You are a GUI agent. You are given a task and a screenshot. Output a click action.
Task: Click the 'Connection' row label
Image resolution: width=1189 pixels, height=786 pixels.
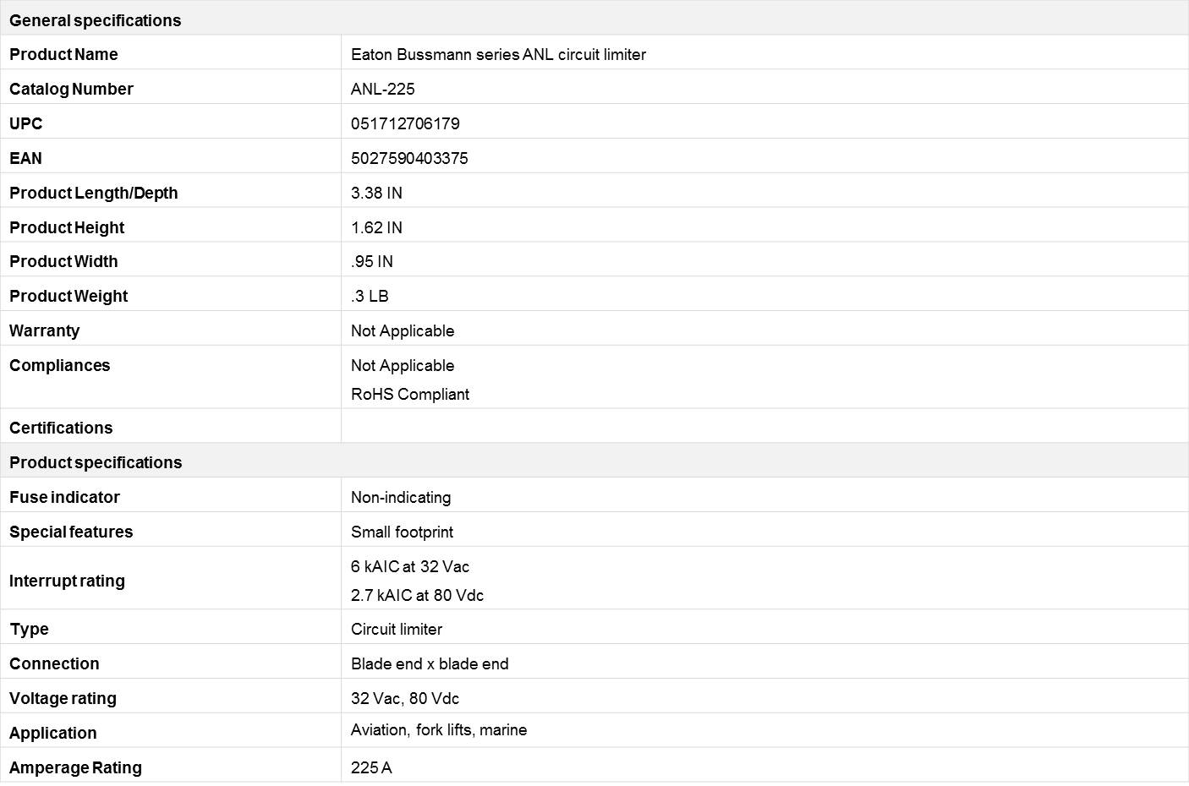[54, 663]
